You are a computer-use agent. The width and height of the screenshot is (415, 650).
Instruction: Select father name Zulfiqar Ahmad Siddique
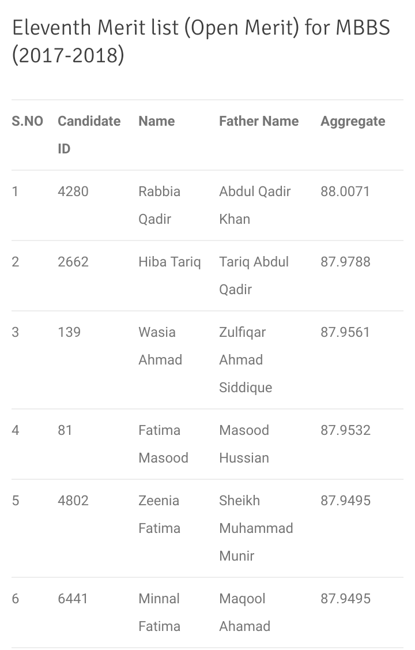[x=246, y=359]
